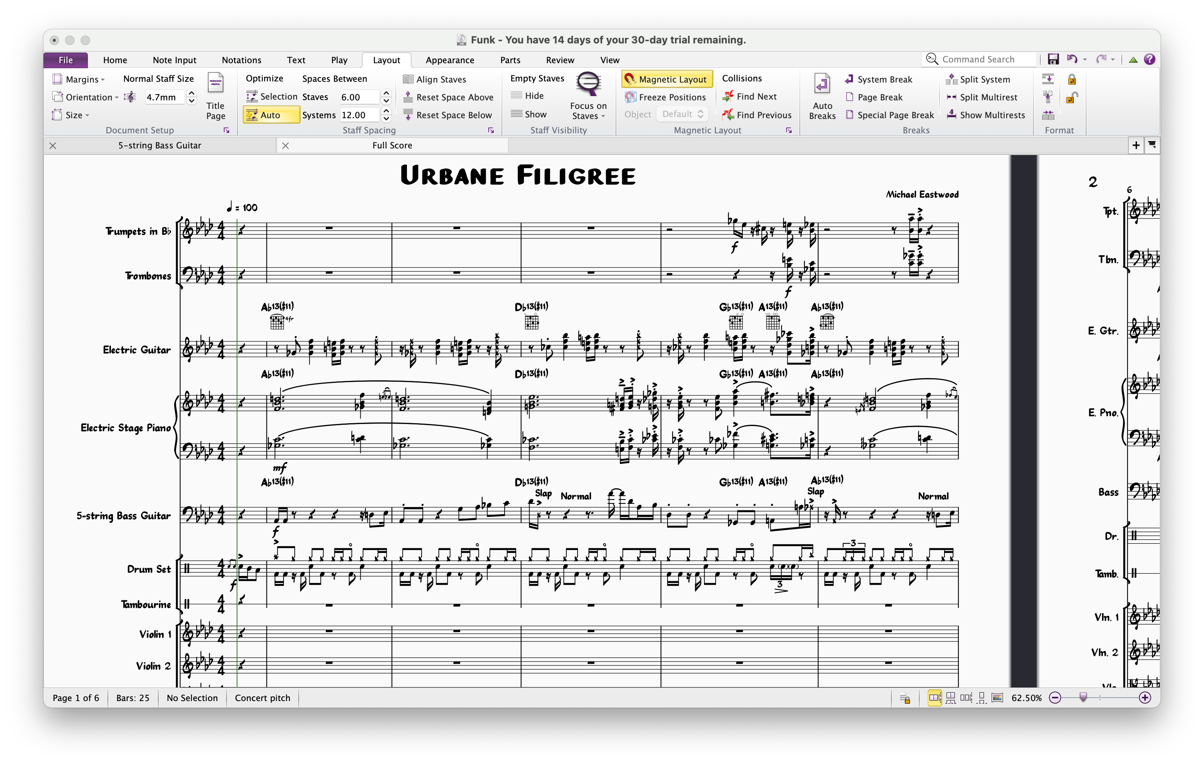Toggle Freeze Positions
This screenshot has width=1204, height=765.
pos(665,97)
